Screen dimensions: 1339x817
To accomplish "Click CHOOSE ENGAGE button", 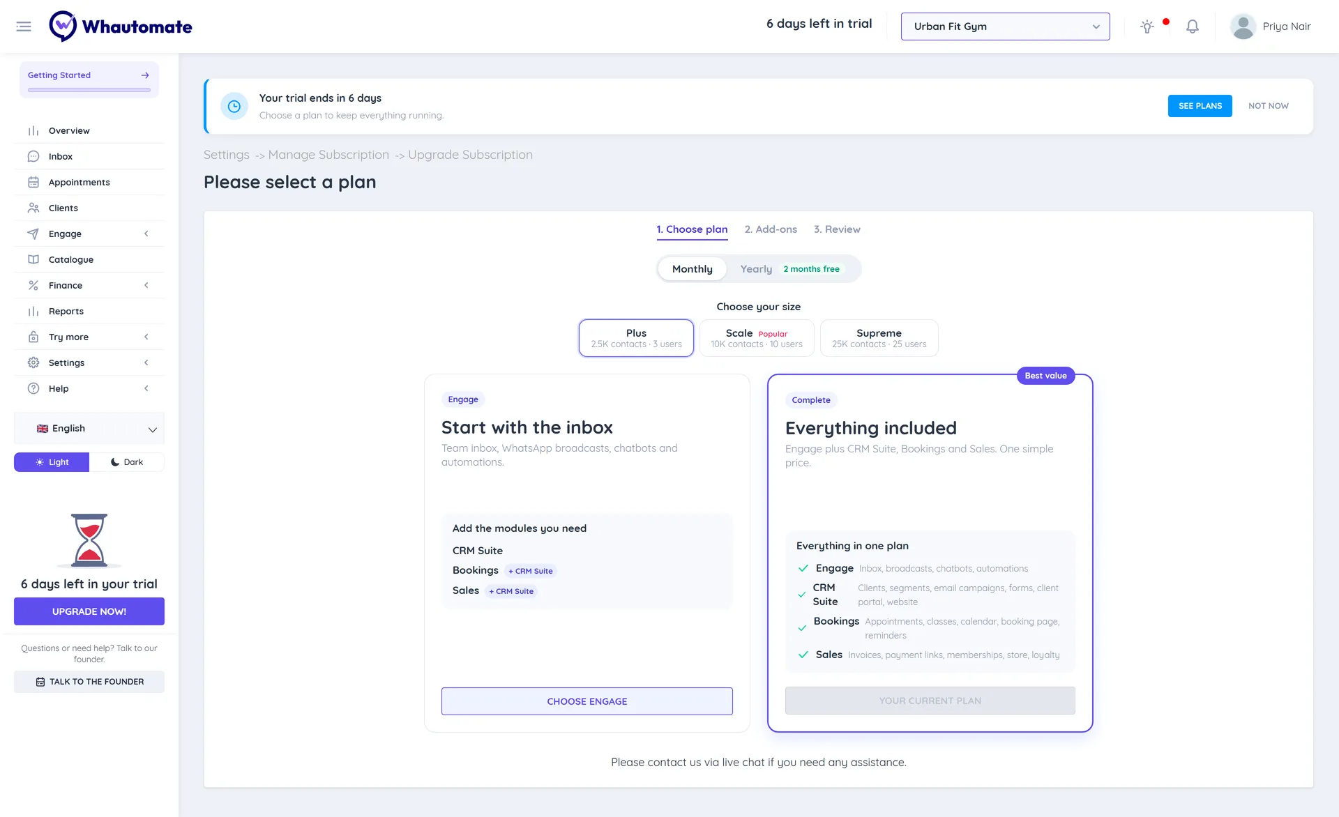I will pos(587,701).
